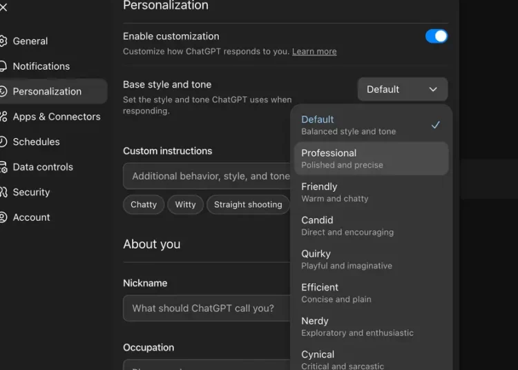Click the Notifications bell icon
The image size is (518, 370).
coord(3,66)
